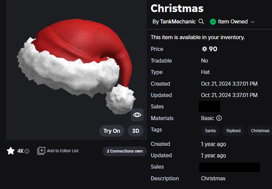Click the Robux currency icon by price
Screen dimensions: 272x189
click(x=204, y=49)
